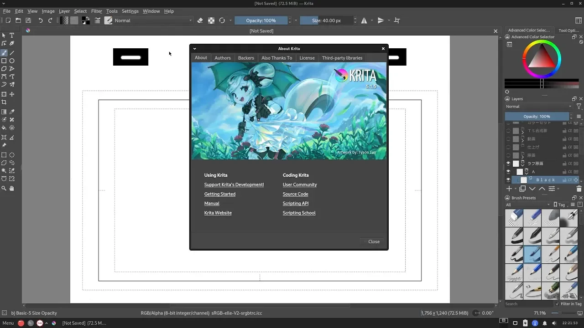Switch to the Authors tab
Image resolution: width=584 pixels, height=328 pixels.
[x=223, y=58]
